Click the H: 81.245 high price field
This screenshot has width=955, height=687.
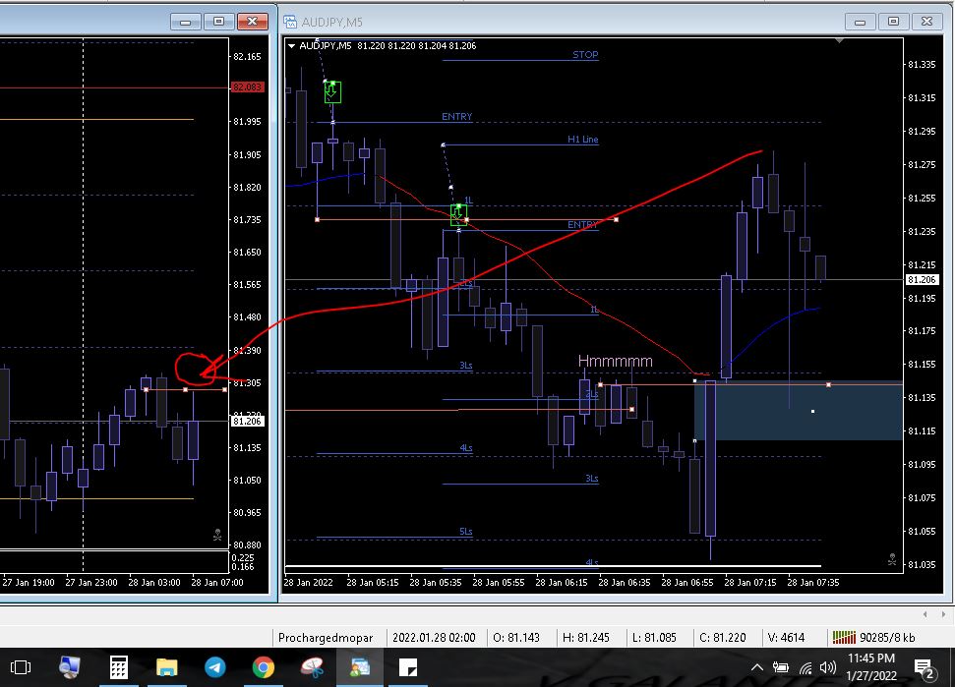[585, 638]
